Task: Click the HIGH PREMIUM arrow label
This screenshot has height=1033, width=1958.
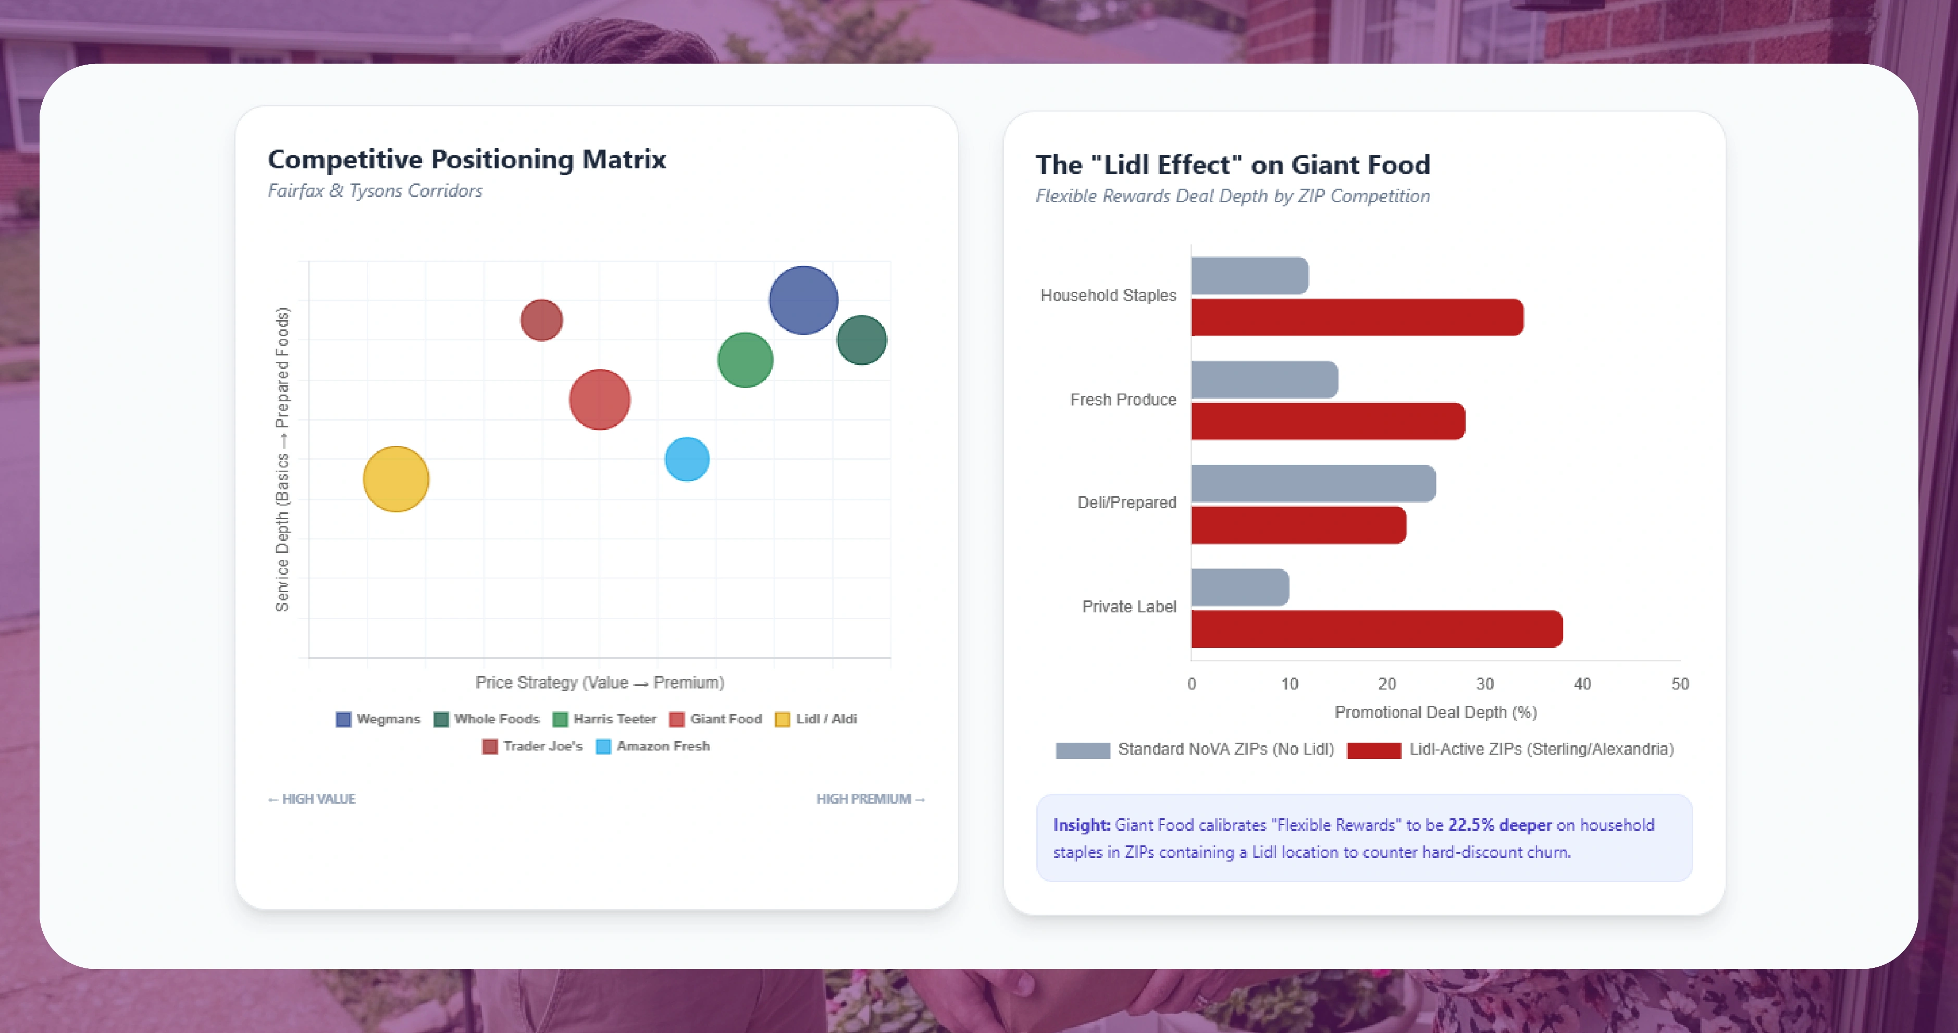Action: pos(870,799)
